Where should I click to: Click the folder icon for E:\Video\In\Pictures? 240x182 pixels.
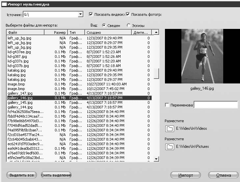pos(170,147)
